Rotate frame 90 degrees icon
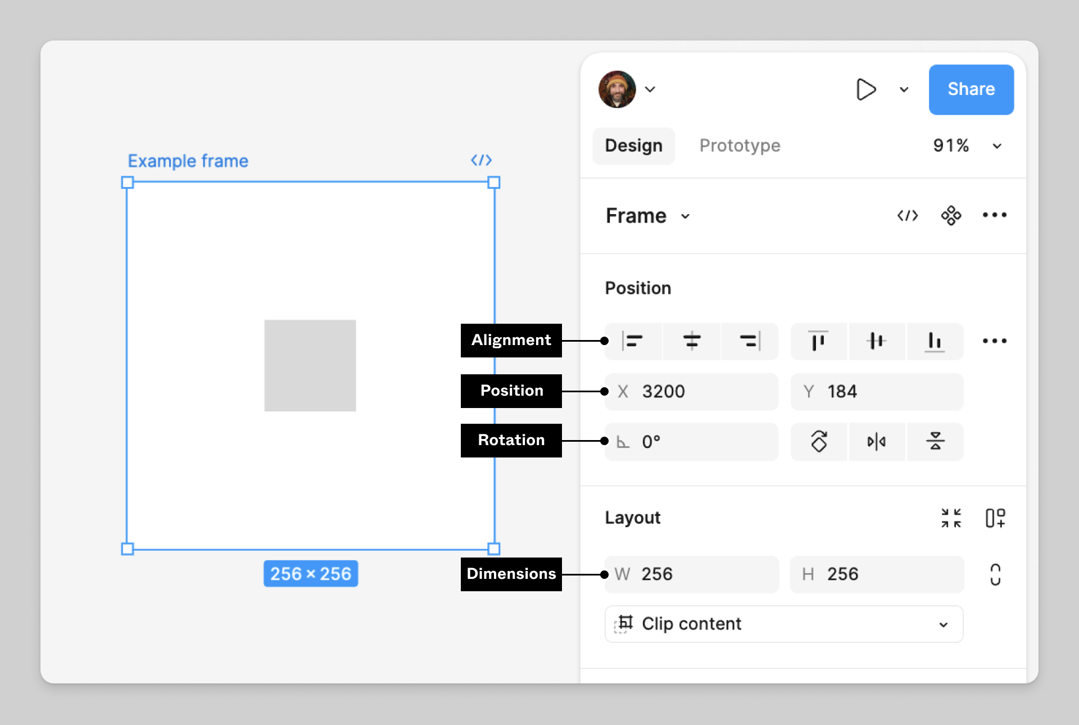Screen dimensions: 1079x725 [x=819, y=442]
